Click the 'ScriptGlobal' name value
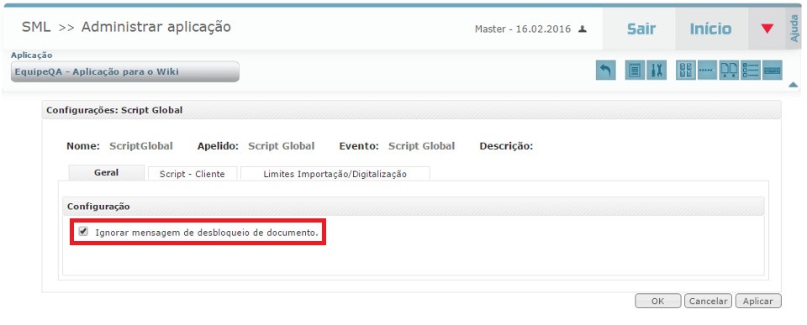Screen dimensions: 807x325 tap(141, 146)
